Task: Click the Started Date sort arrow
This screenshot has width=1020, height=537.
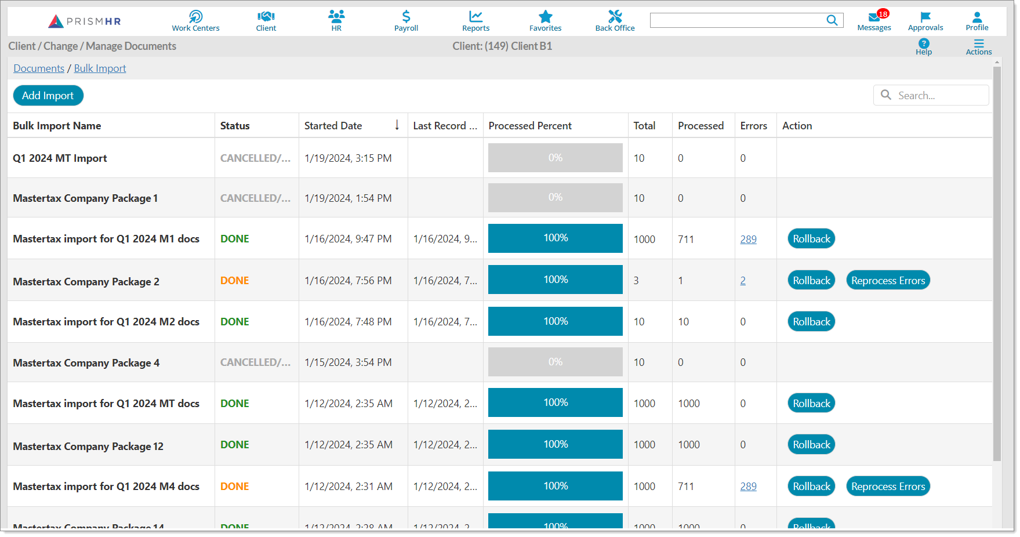Action: coord(397,125)
